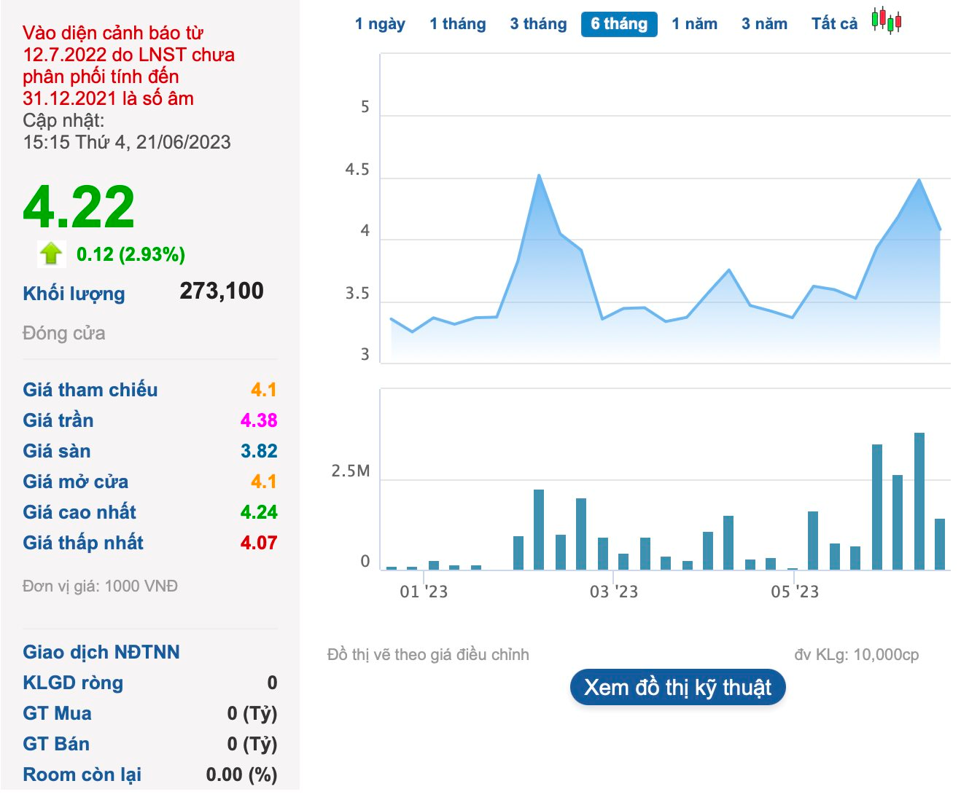The height and width of the screenshot is (797, 961).
Task: Click the Giá thấp nhất value 4.07
Action: tap(259, 543)
